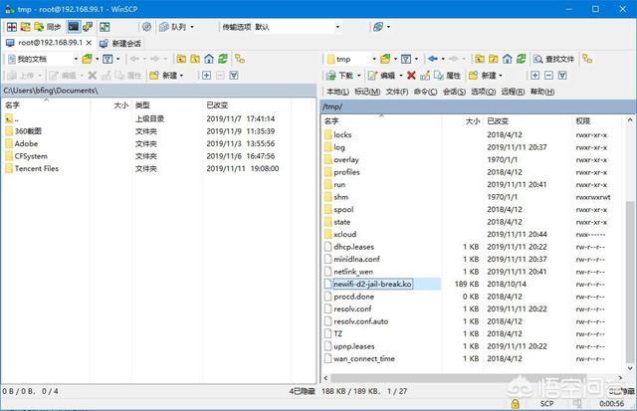Open the 本地(L) menu
Viewport: 637px width, 411px height.
[x=337, y=92]
